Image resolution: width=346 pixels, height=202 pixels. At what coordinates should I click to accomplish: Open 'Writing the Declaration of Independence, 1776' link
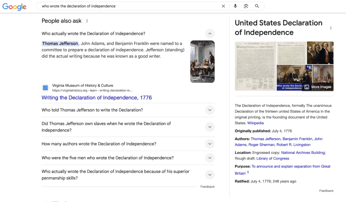[97, 98]
